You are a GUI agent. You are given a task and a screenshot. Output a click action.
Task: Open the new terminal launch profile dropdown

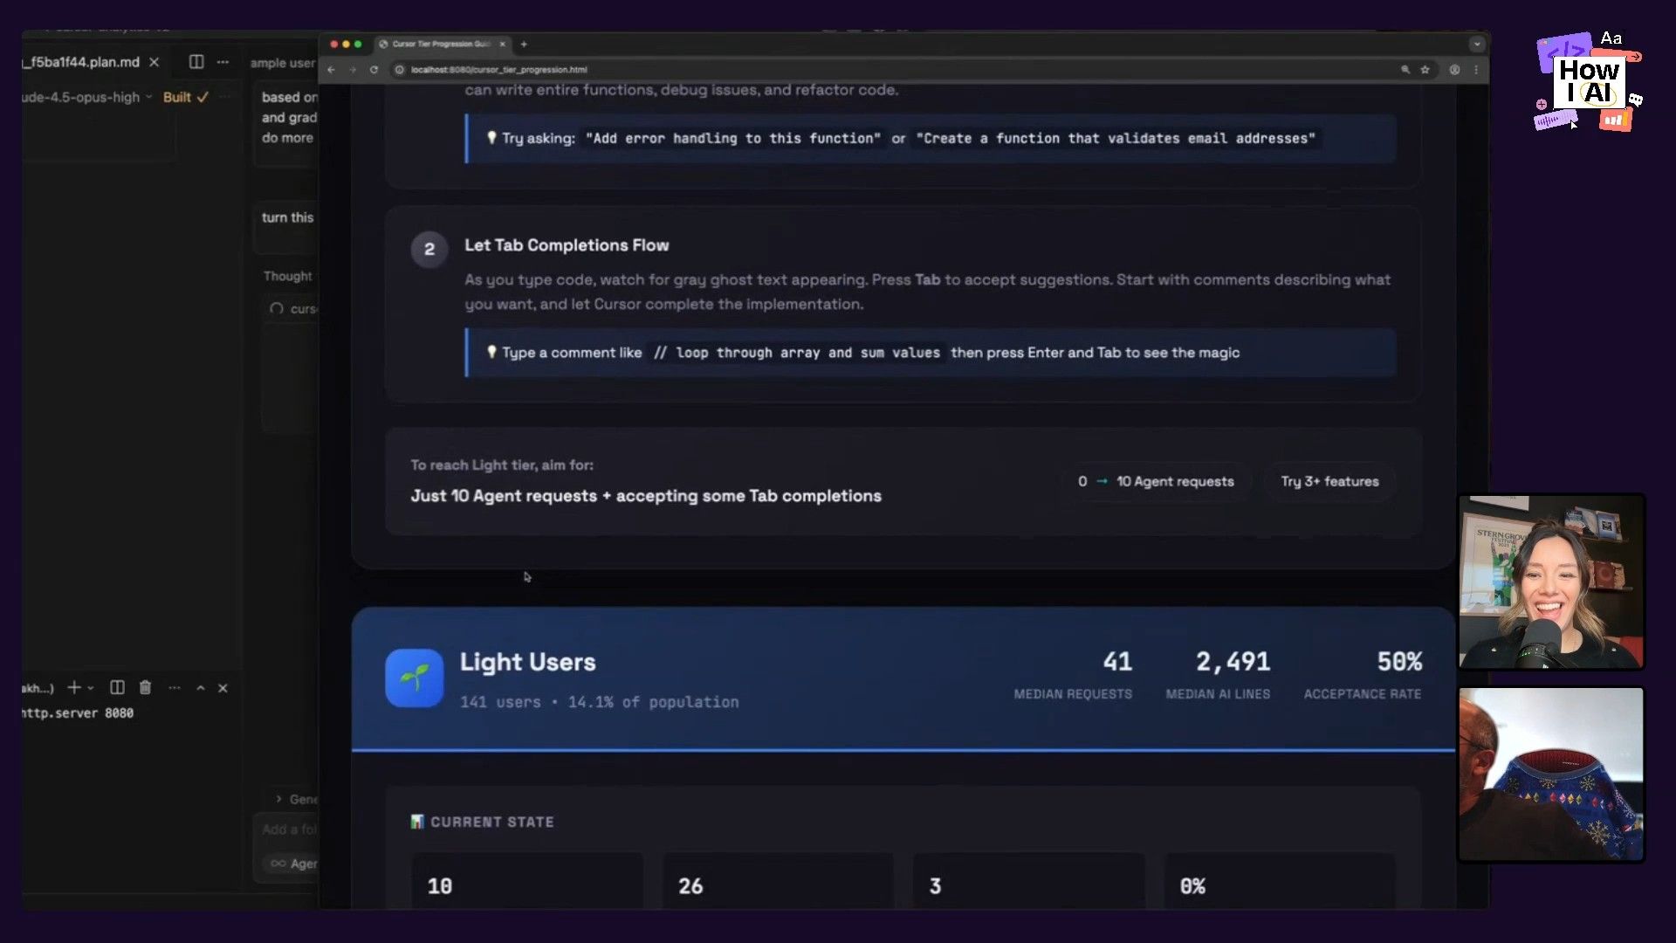tap(91, 688)
